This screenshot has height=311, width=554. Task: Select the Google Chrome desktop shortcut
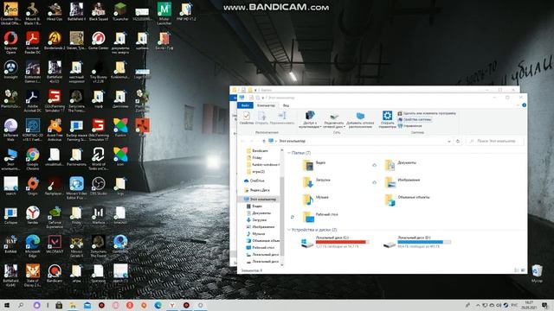click(x=33, y=159)
